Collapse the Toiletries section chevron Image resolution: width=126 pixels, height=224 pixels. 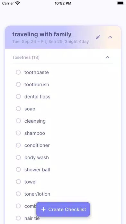[108, 57]
